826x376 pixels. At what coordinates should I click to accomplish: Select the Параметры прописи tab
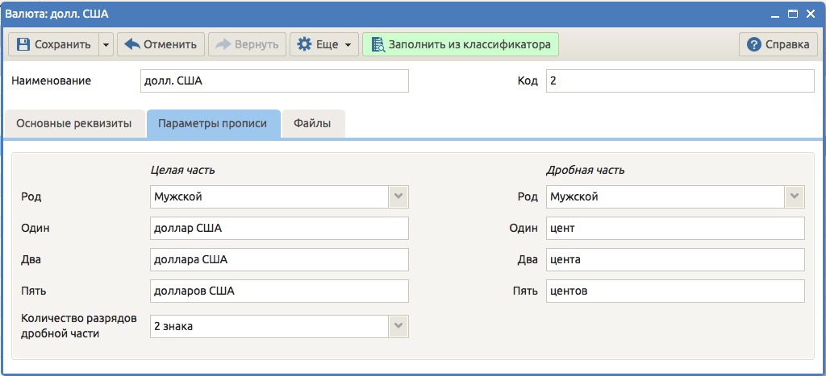213,124
